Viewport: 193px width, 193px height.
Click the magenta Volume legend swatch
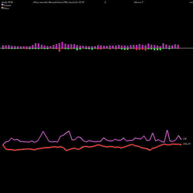[2, 5]
